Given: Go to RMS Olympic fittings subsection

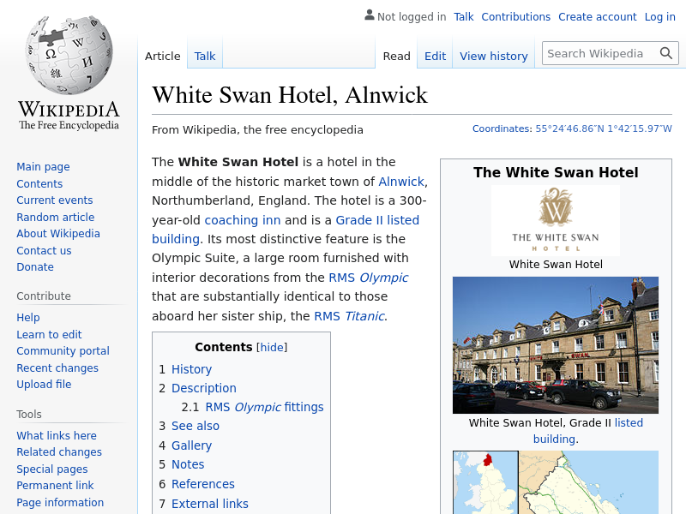Looking at the screenshot, I should pos(264,407).
